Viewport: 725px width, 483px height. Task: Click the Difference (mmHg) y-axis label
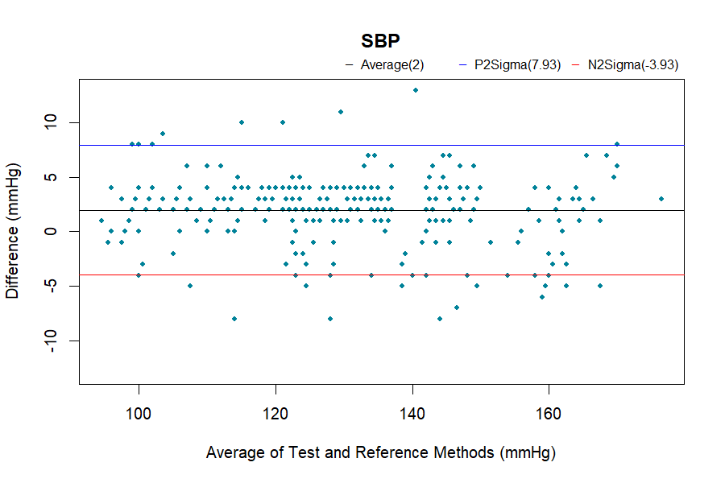13,232
